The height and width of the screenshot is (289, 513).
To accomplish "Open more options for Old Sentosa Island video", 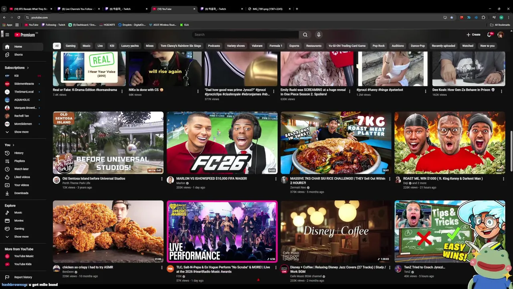I will click(162, 179).
